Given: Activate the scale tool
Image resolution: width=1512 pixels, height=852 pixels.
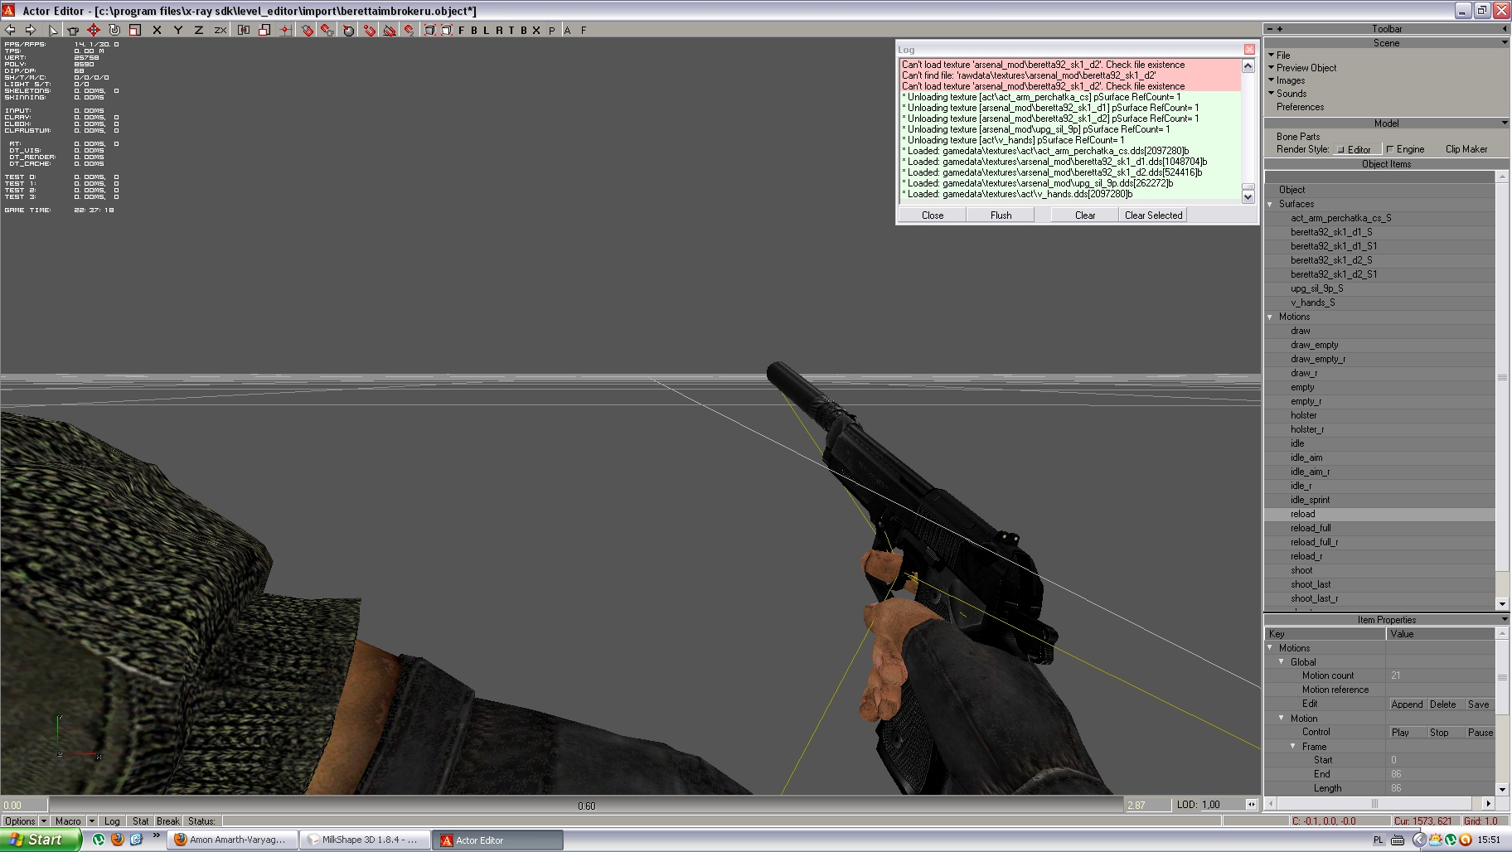Looking at the screenshot, I should 135,30.
